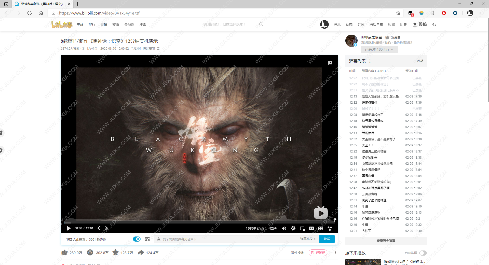This screenshot has width=489, height=265.
Task: Open player settings gear
Action: (x=293, y=228)
